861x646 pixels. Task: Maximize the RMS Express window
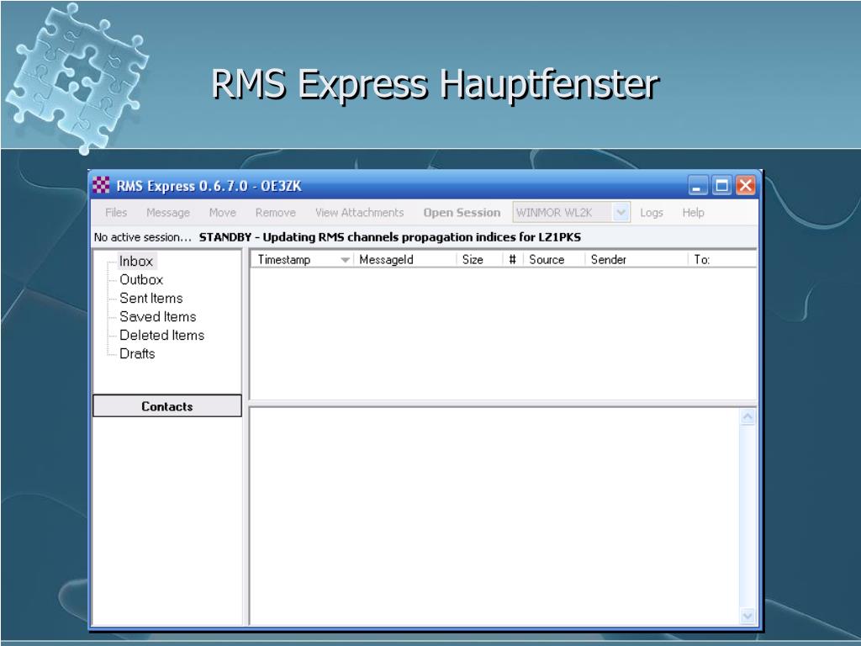[x=721, y=186]
